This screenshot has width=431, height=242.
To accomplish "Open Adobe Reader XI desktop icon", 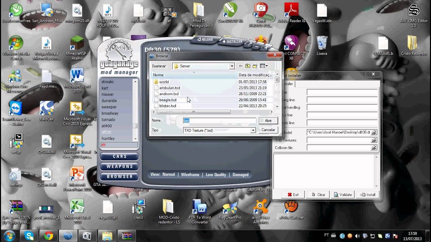I will click(x=291, y=13).
